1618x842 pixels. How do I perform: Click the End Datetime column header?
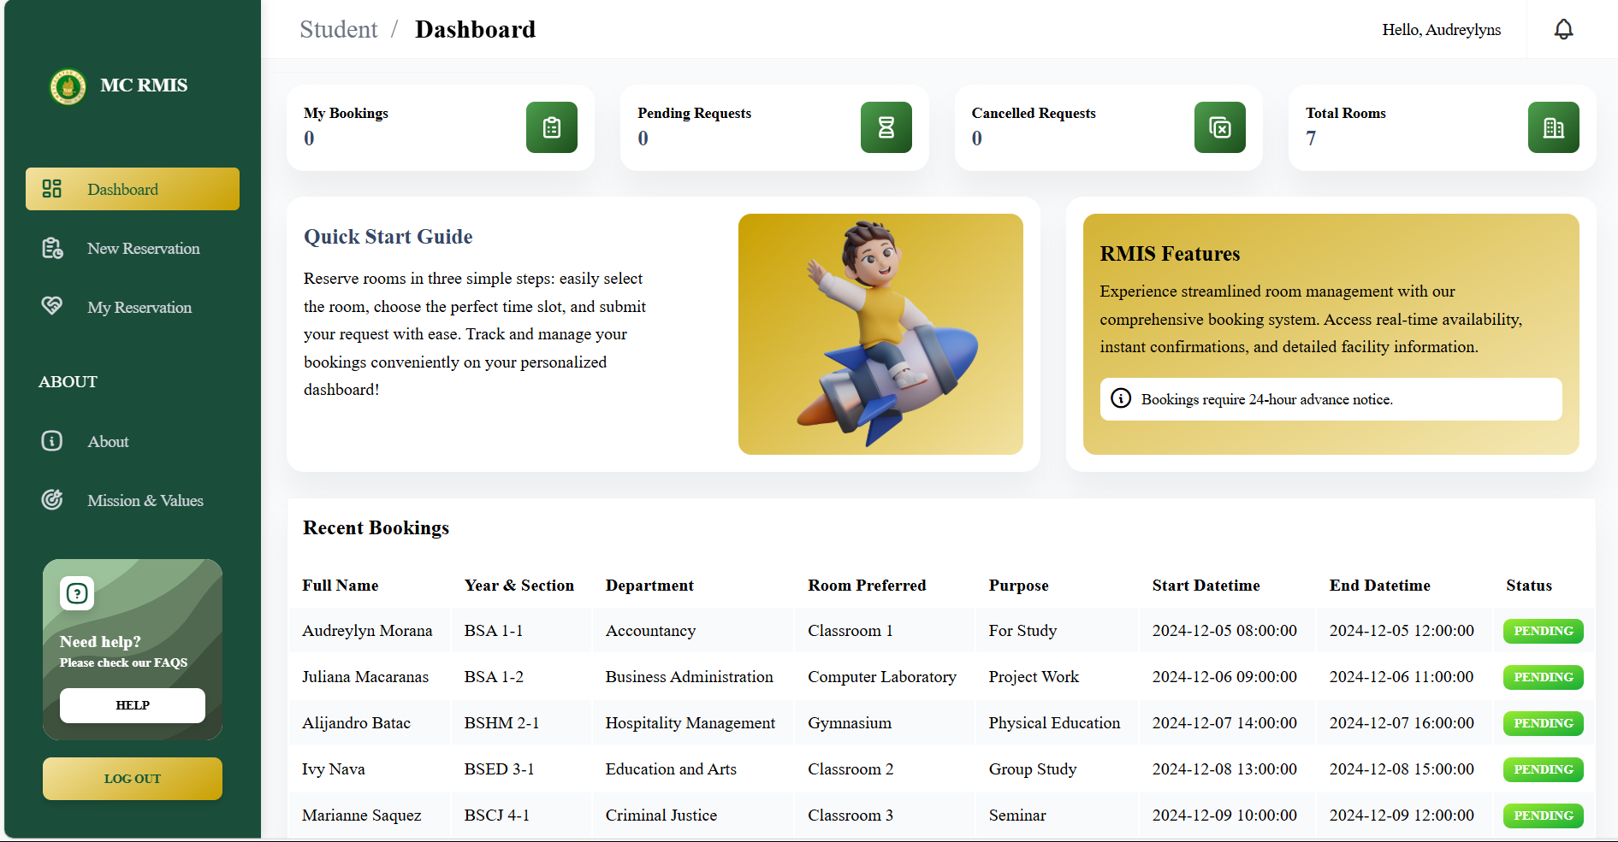click(1380, 586)
